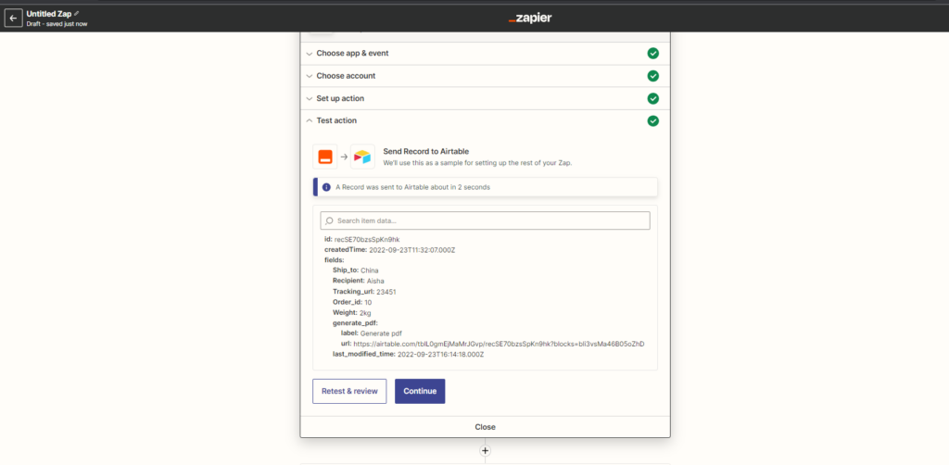
Task: Click the blue Continue button
Action: 420,391
